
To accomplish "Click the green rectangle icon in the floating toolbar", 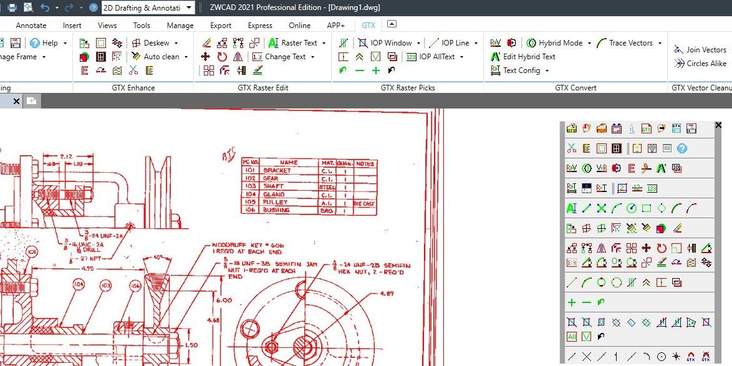I will click(x=646, y=208).
